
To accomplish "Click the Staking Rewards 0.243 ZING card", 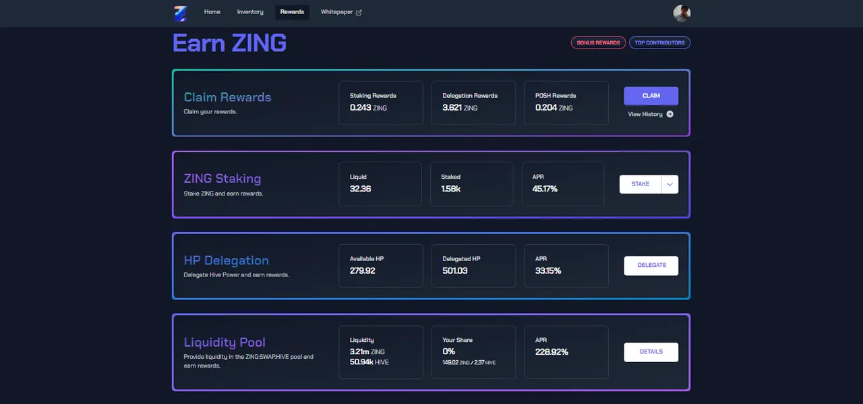I will (x=381, y=103).
